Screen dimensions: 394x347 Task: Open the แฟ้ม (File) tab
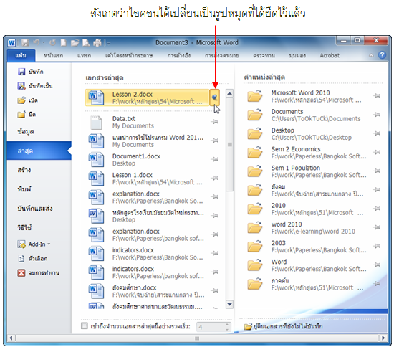(x=21, y=55)
